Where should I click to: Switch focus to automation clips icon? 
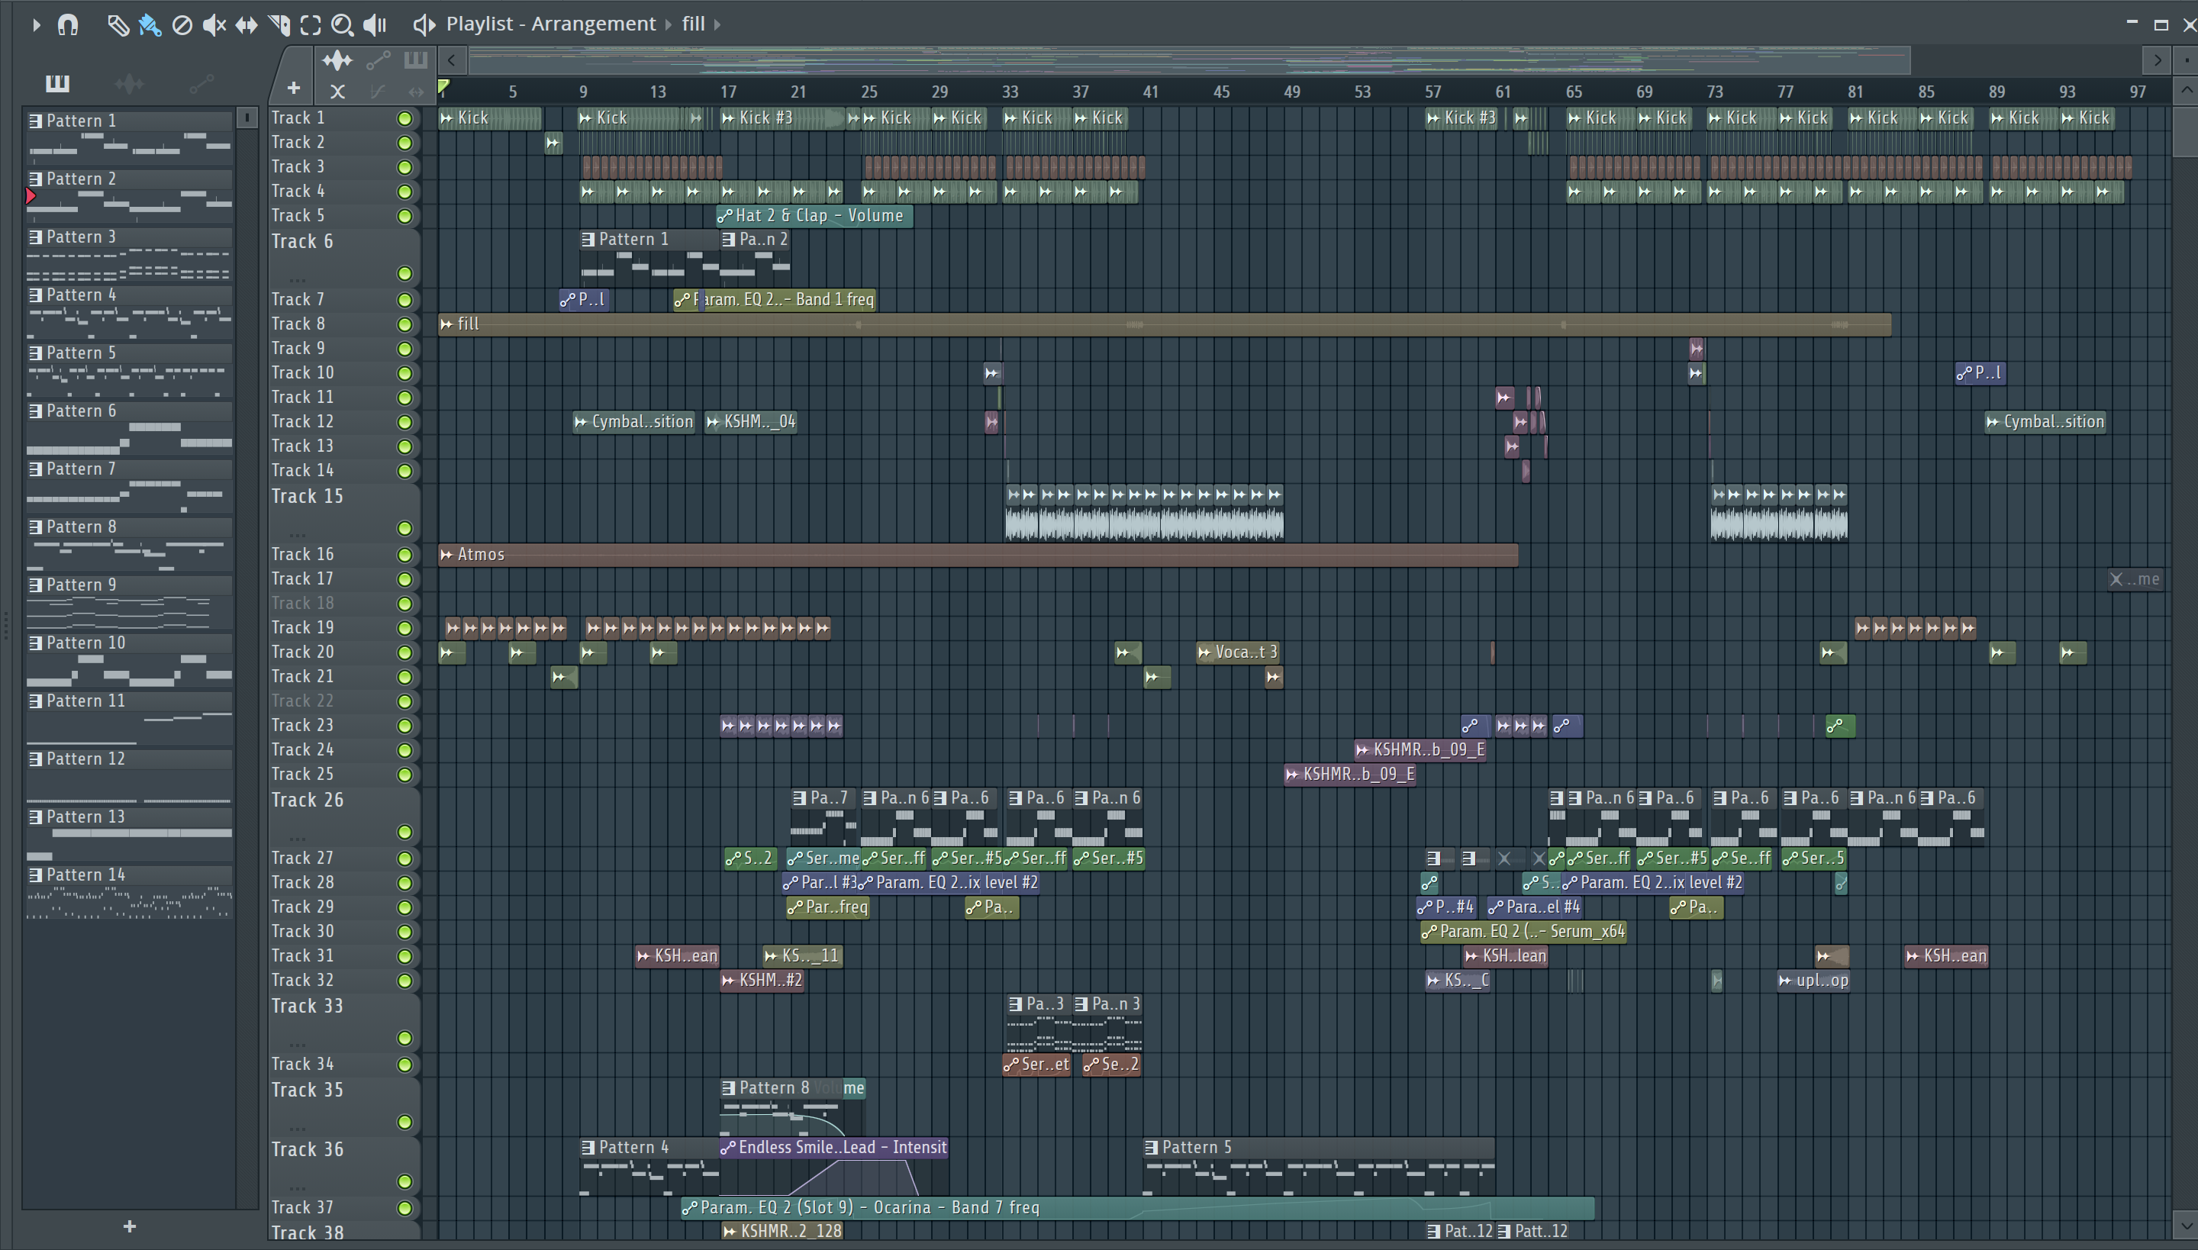378,60
